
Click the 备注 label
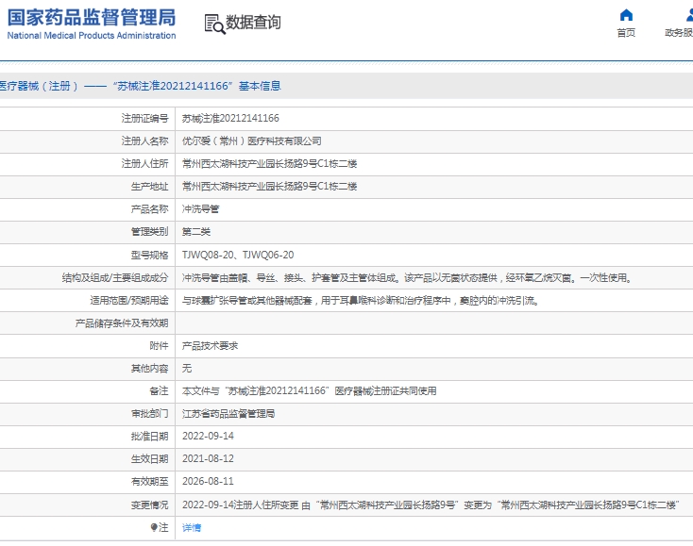click(159, 391)
